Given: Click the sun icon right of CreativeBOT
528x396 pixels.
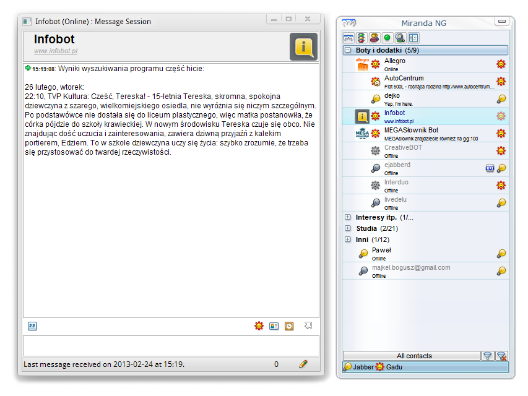Looking at the screenshot, I should [x=501, y=150].
